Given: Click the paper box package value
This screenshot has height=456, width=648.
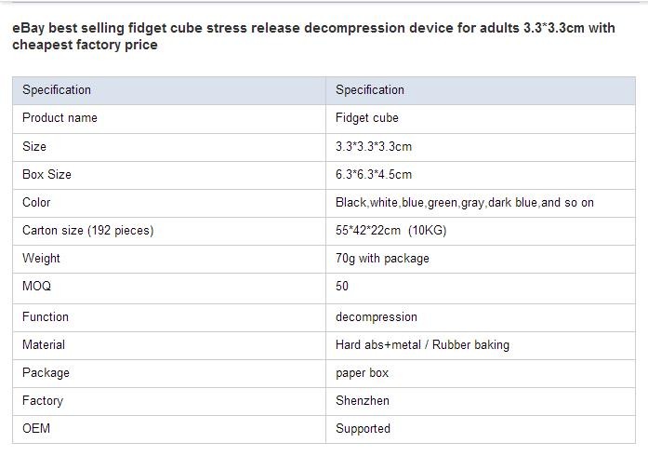Looking at the screenshot, I should tap(362, 373).
